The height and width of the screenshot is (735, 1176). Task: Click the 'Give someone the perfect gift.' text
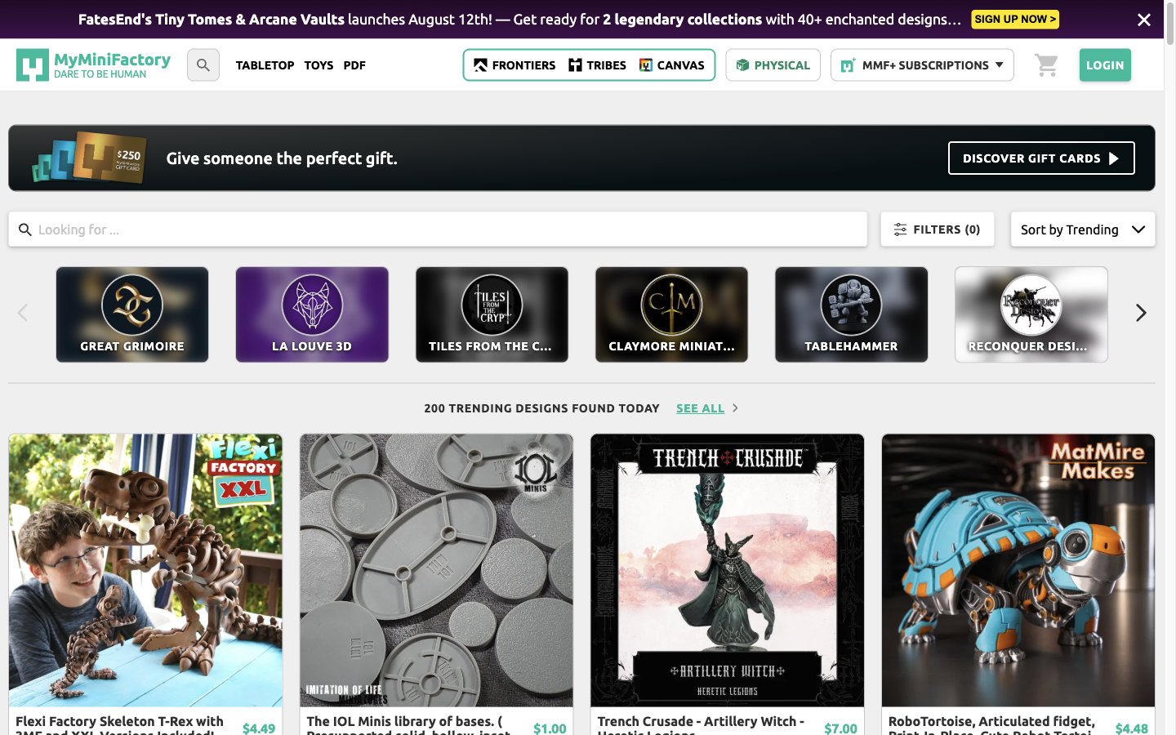point(282,158)
